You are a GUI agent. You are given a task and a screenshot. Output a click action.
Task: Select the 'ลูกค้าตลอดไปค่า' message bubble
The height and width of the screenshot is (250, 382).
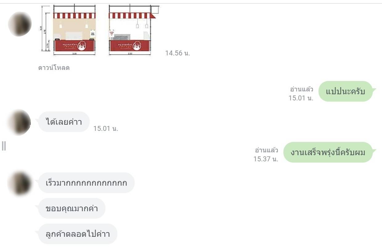tap(78, 234)
